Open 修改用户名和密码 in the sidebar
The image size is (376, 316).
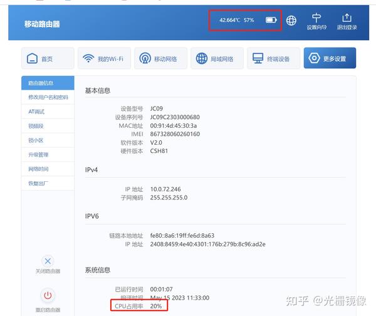48,97
